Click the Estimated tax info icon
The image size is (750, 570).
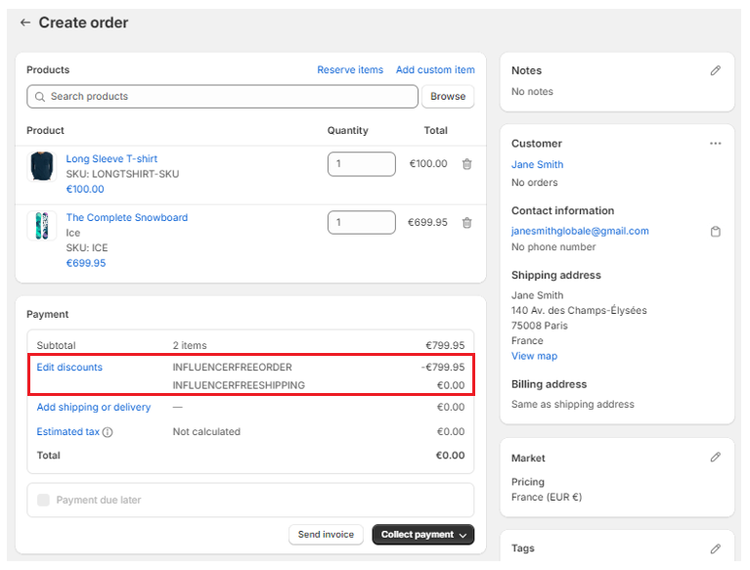108,432
